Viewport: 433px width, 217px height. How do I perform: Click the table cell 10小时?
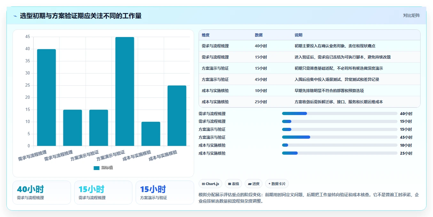tap(261, 91)
